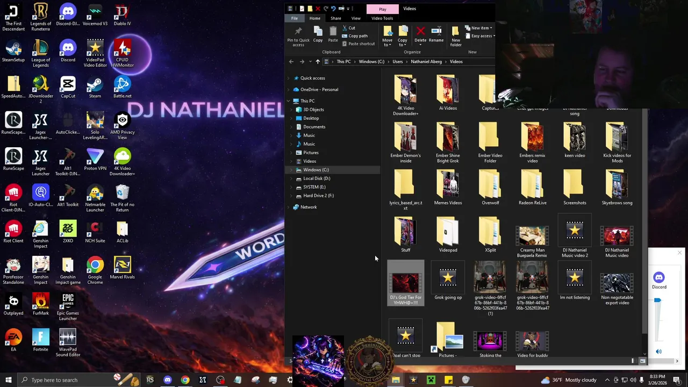Select Local Disk (D:) in the navigation pane

[x=317, y=178]
